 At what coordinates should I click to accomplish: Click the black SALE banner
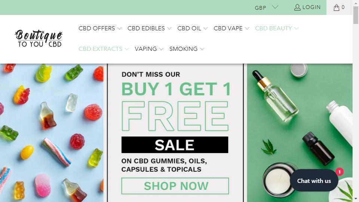click(x=175, y=145)
